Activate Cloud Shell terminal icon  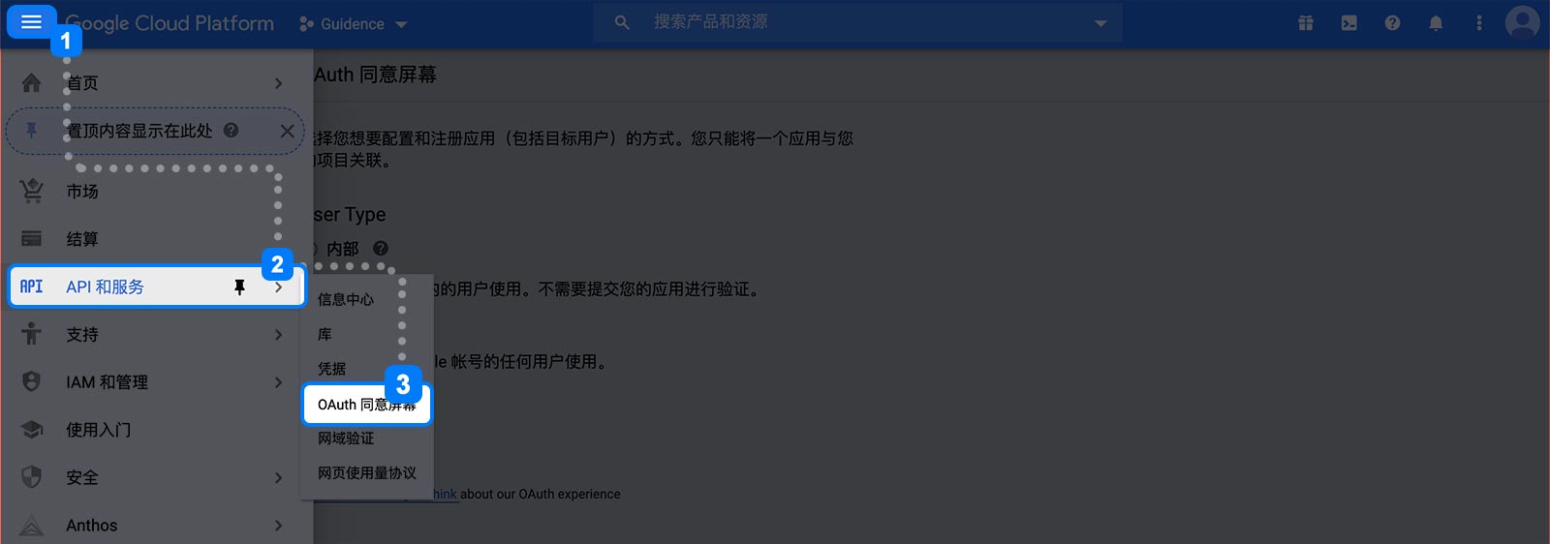(x=1348, y=23)
